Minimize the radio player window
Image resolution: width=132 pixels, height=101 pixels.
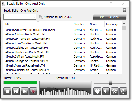(99, 4)
